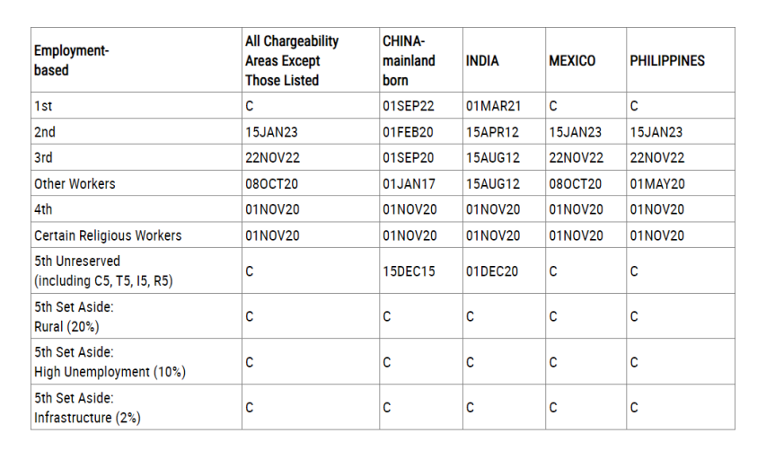Click the 01MAY20 Philippines Other Workers cell
Viewport: 766px width, 451px height.
pyautogui.click(x=657, y=183)
